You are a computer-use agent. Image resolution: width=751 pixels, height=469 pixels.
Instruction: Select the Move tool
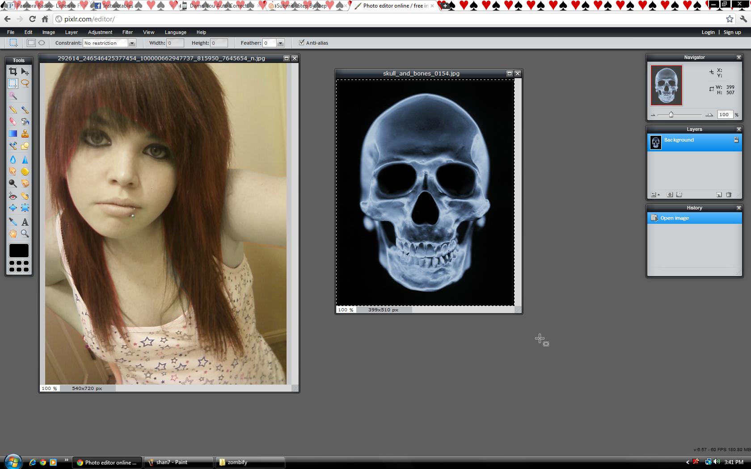point(25,71)
